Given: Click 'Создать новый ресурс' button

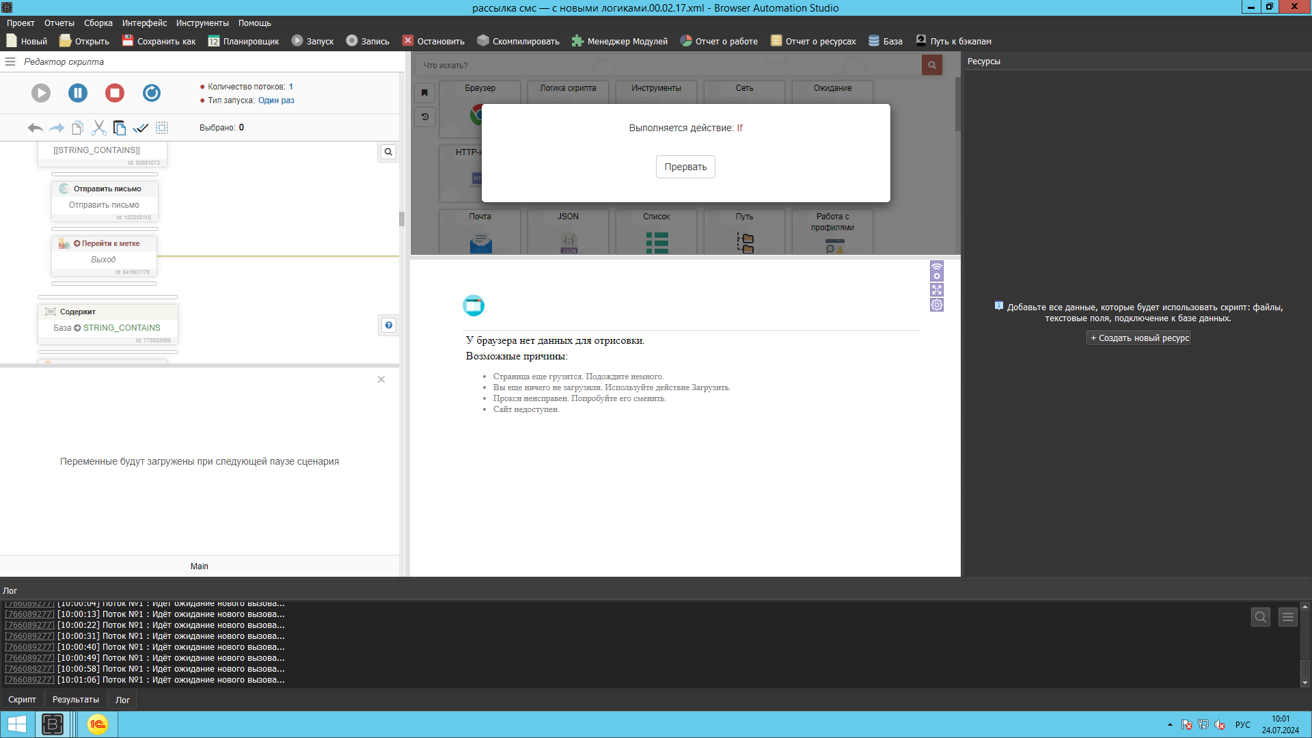Looking at the screenshot, I should click(x=1138, y=338).
